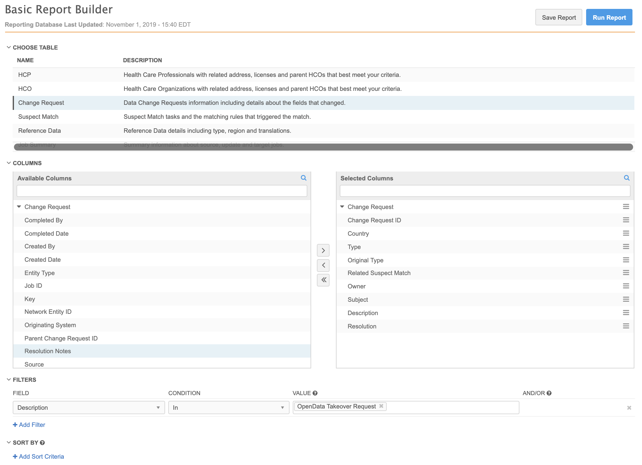Collapse the Change Request tree in Available Columns

pos(19,207)
